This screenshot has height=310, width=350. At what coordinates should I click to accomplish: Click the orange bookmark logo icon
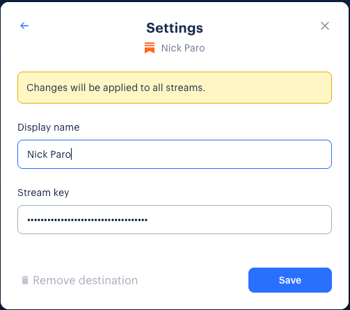click(150, 48)
